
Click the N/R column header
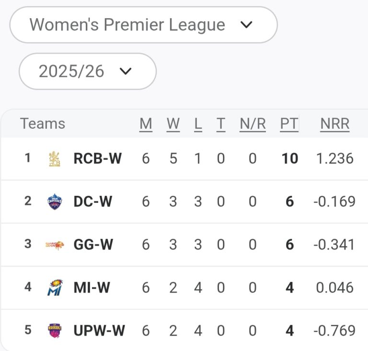(x=253, y=124)
